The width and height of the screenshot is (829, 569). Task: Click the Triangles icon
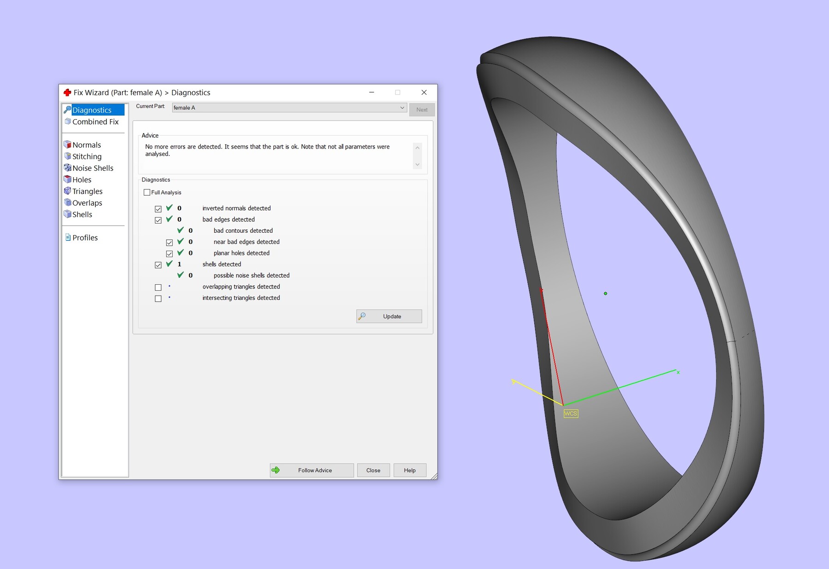coord(68,191)
